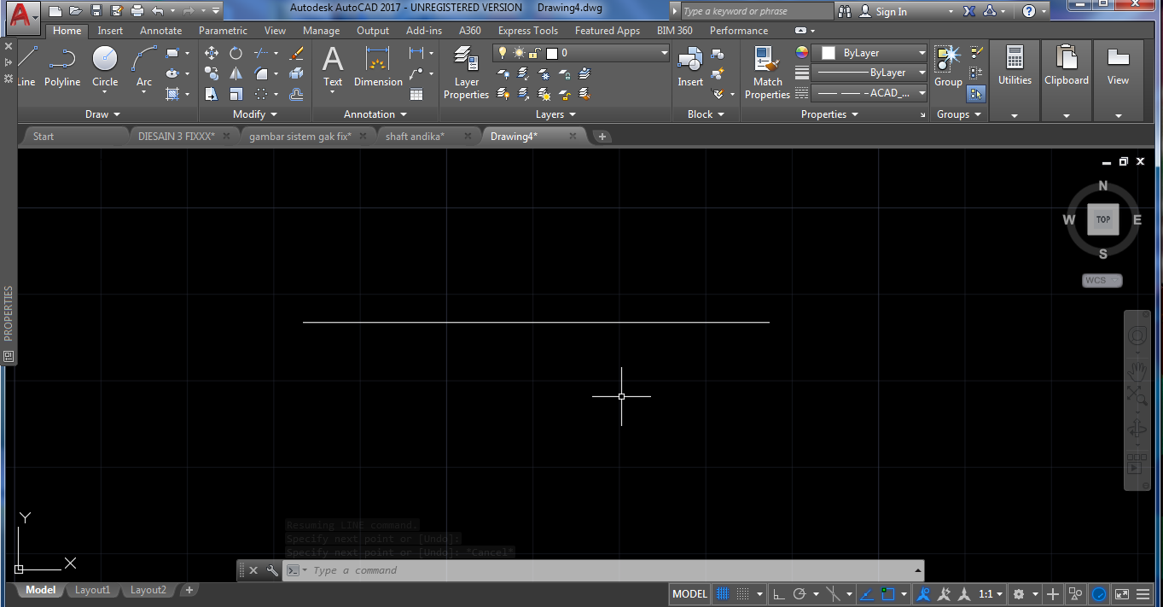Screen dimensions: 1163x607
Task: Click the Offset tool icon
Action: coord(296,94)
